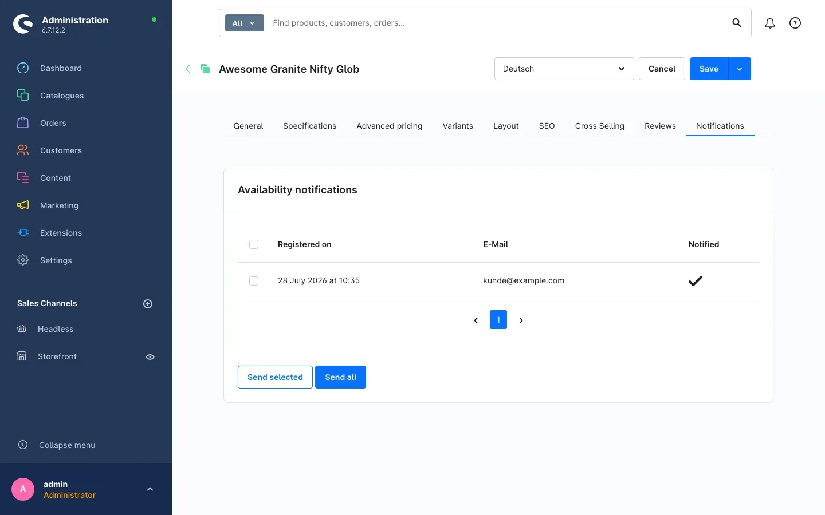
Task: Click the admin avatar circle
Action: [23, 489]
